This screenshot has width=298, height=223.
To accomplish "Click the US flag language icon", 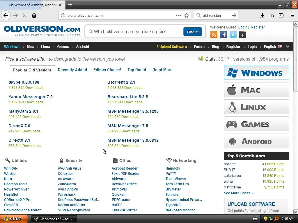I will click(280, 47).
